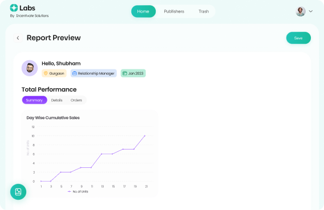The image size is (324, 210).
Task: Click the Day Wise Cumulative Sales title
Action: 53,118
